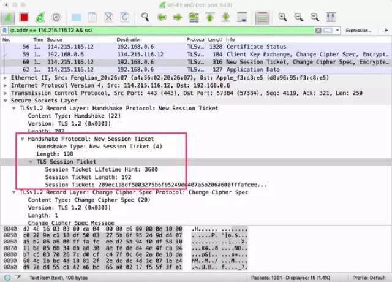Save the capture file
The width and height of the screenshot is (392, 282).
pyautogui.click(x=92, y=17)
